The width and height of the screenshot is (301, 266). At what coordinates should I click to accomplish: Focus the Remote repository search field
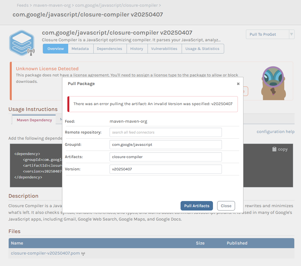click(166, 132)
